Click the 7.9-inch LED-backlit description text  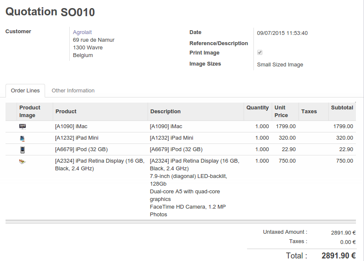pyautogui.click(x=188, y=180)
